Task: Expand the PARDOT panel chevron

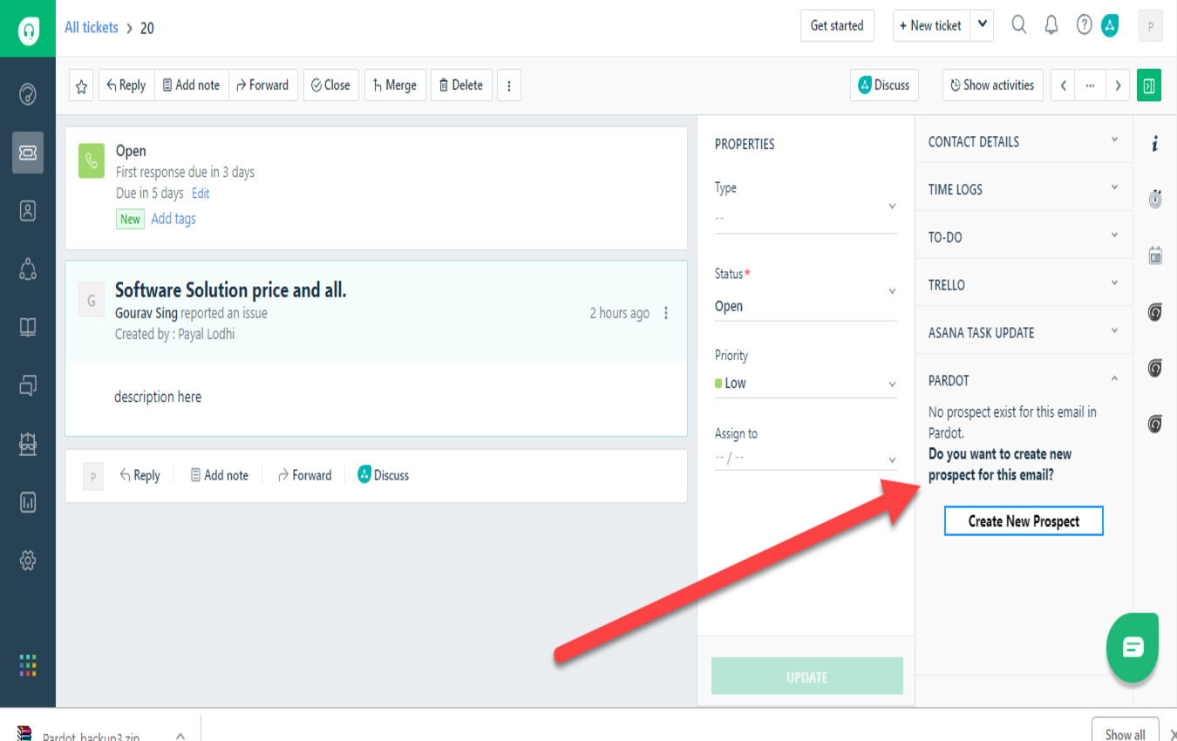Action: tap(1113, 378)
